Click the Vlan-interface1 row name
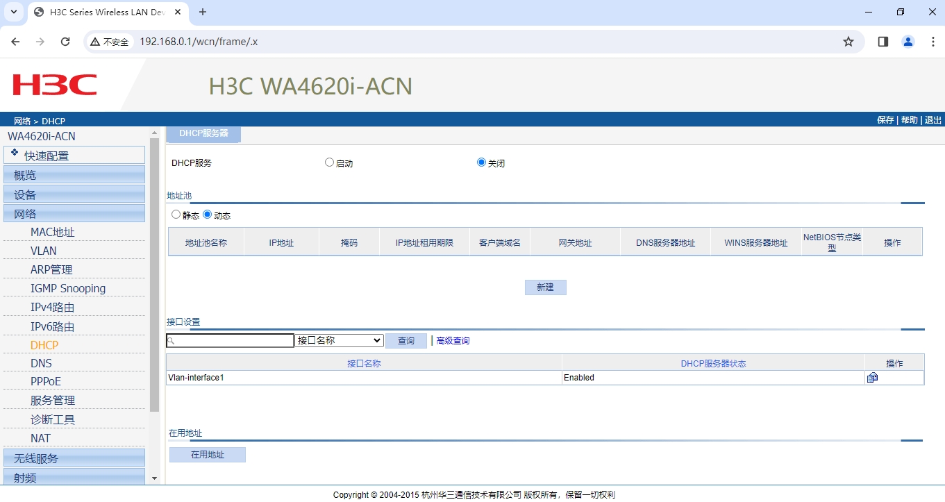The height and width of the screenshot is (502, 945). (196, 378)
